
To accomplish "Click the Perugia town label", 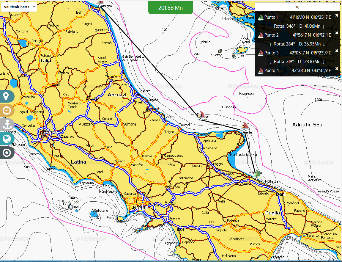I will (37, 41).
